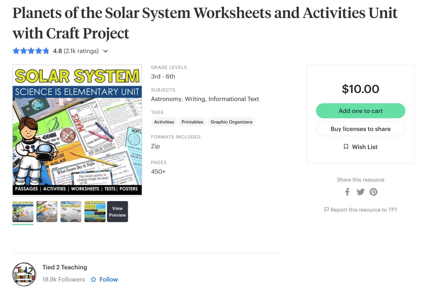Add one to cart
The width and height of the screenshot is (429, 292).
point(360,111)
